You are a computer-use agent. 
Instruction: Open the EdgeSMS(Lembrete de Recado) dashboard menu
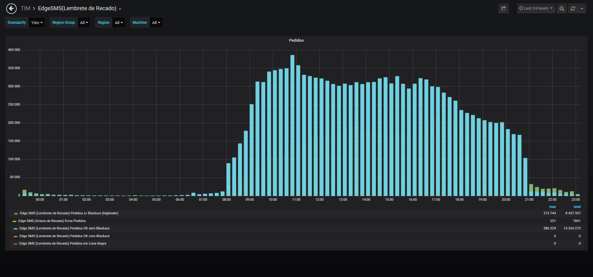point(79,8)
